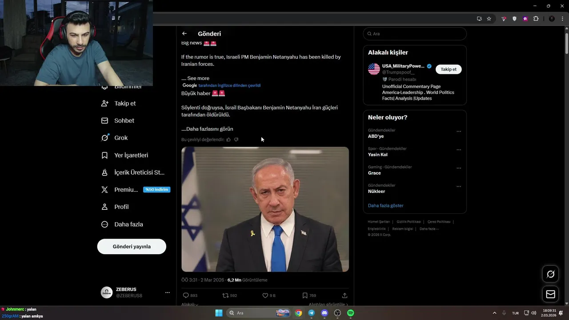Image resolution: width=569 pixels, height=320 pixels.
Task: Open USA_MilitaryPower profile avatar
Action: coord(374,69)
